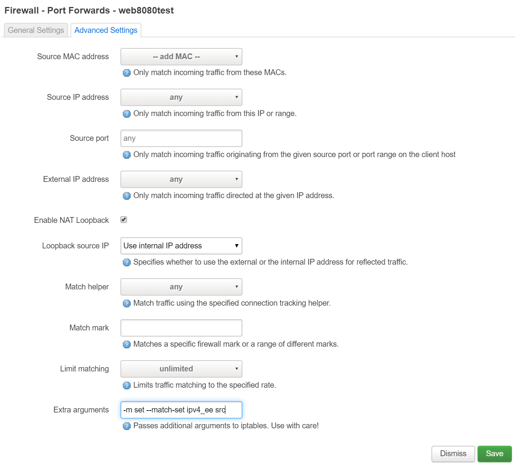Open the Source port help icon
The image size is (517, 467).
coord(127,155)
